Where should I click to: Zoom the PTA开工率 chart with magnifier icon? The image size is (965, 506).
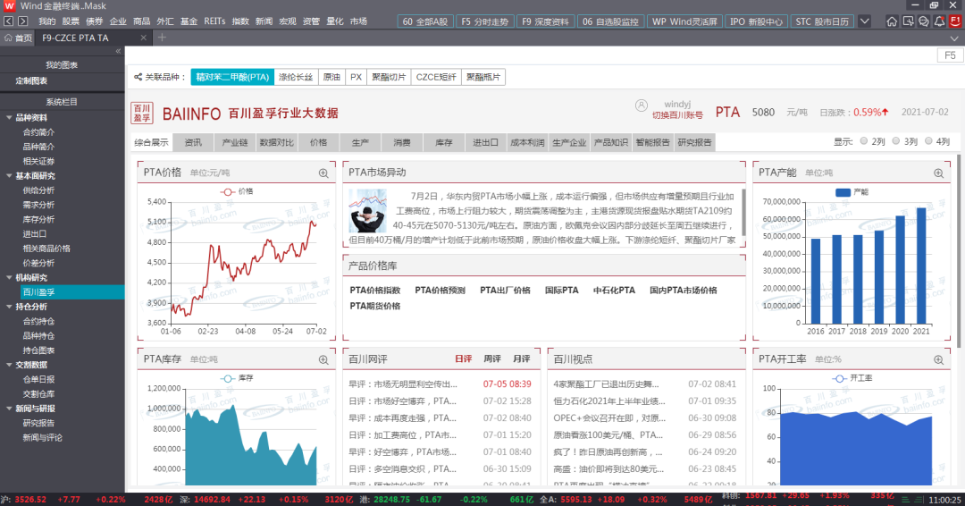938,359
